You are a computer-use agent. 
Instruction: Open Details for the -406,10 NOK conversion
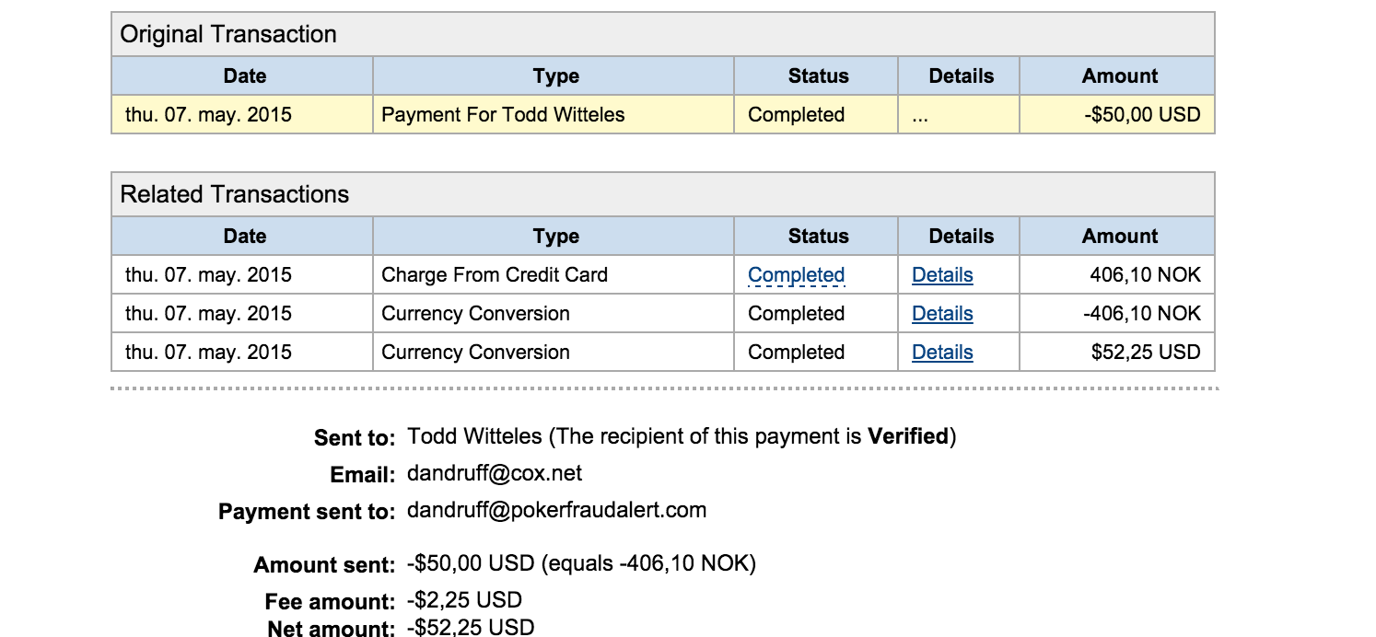click(941, 314)
